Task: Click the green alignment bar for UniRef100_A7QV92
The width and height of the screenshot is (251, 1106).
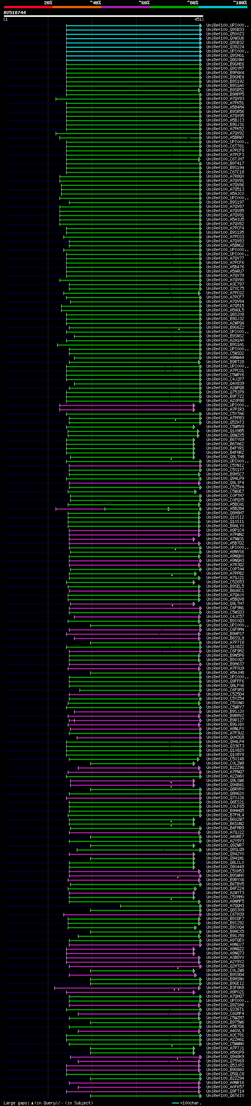Action: coord(129,133)
